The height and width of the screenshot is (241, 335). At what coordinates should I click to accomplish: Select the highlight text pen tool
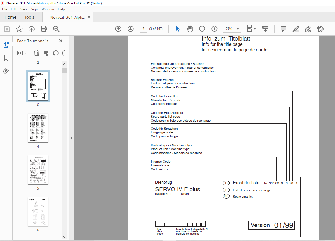[296, 29]
